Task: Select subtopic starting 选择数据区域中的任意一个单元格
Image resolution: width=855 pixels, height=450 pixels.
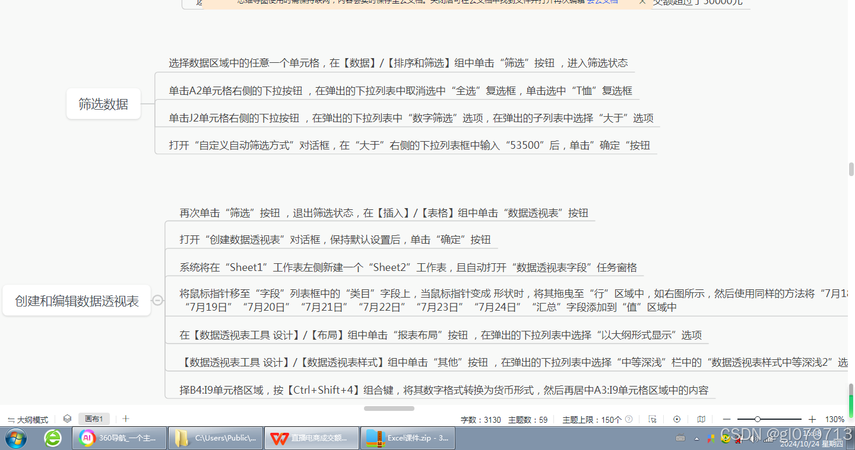Action: point(398,63)
